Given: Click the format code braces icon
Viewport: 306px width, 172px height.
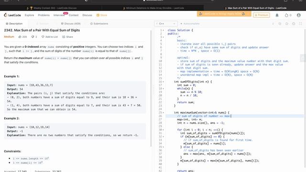Looking at the screenshot, I should coord(280,23).
